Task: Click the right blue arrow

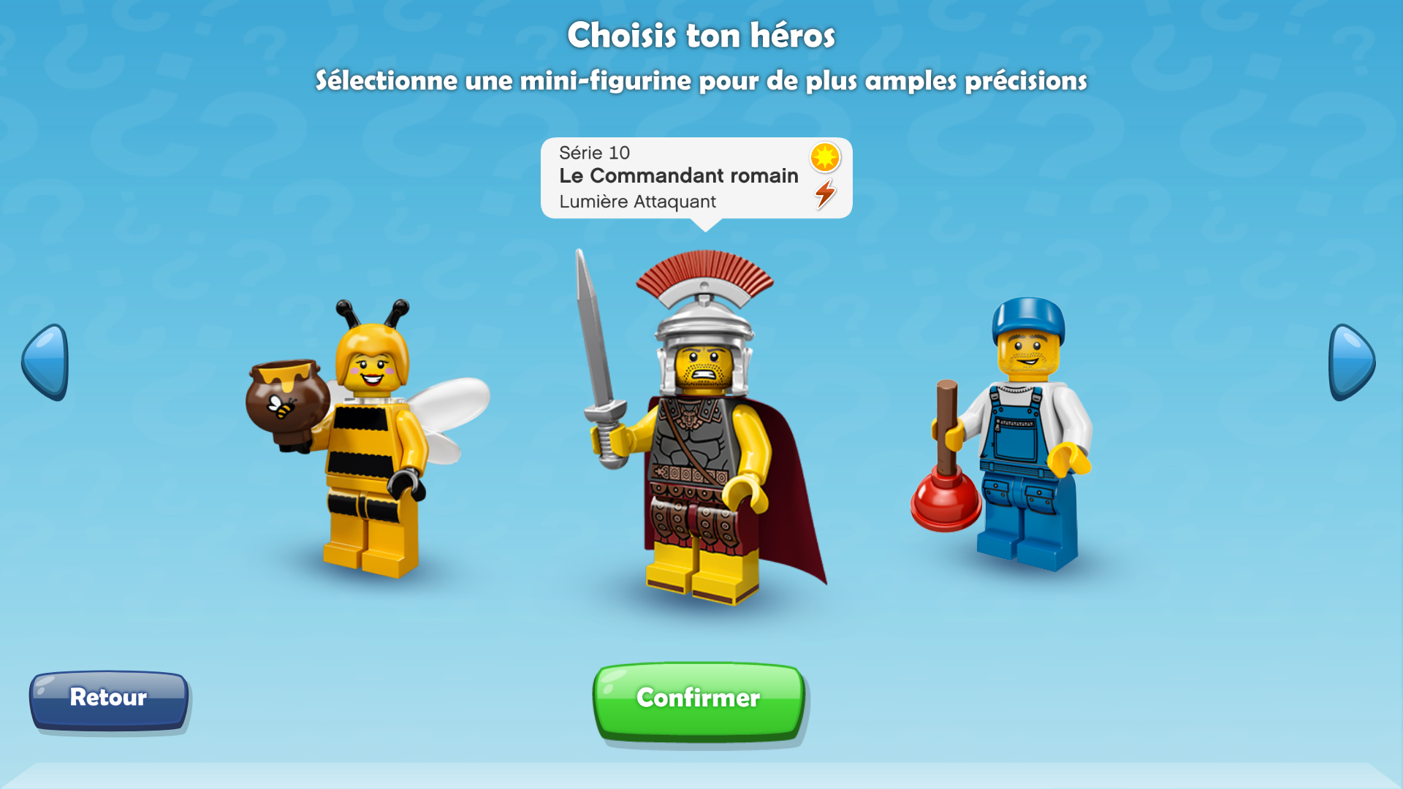Action: click(x=1352, y=362)
